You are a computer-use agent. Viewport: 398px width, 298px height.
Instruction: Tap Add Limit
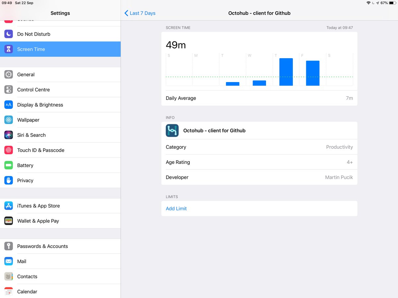coord(176,209)
